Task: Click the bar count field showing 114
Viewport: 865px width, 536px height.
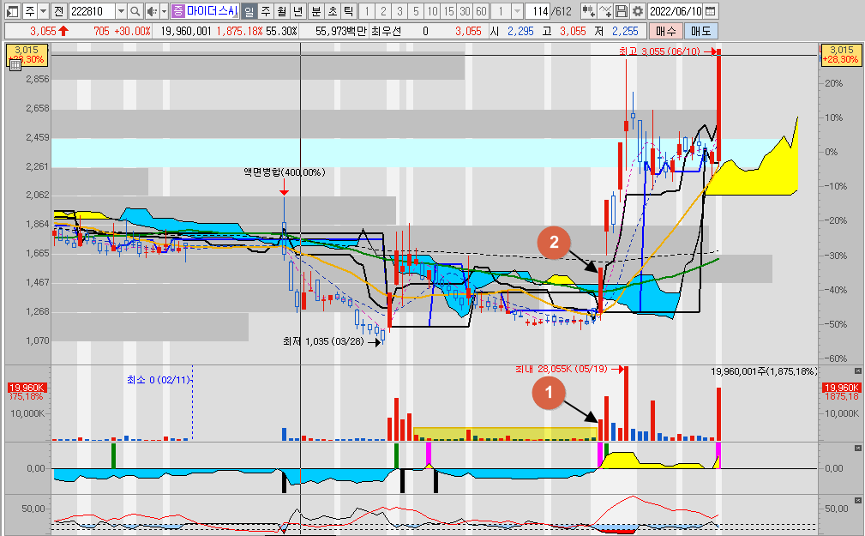Action: 538,10
